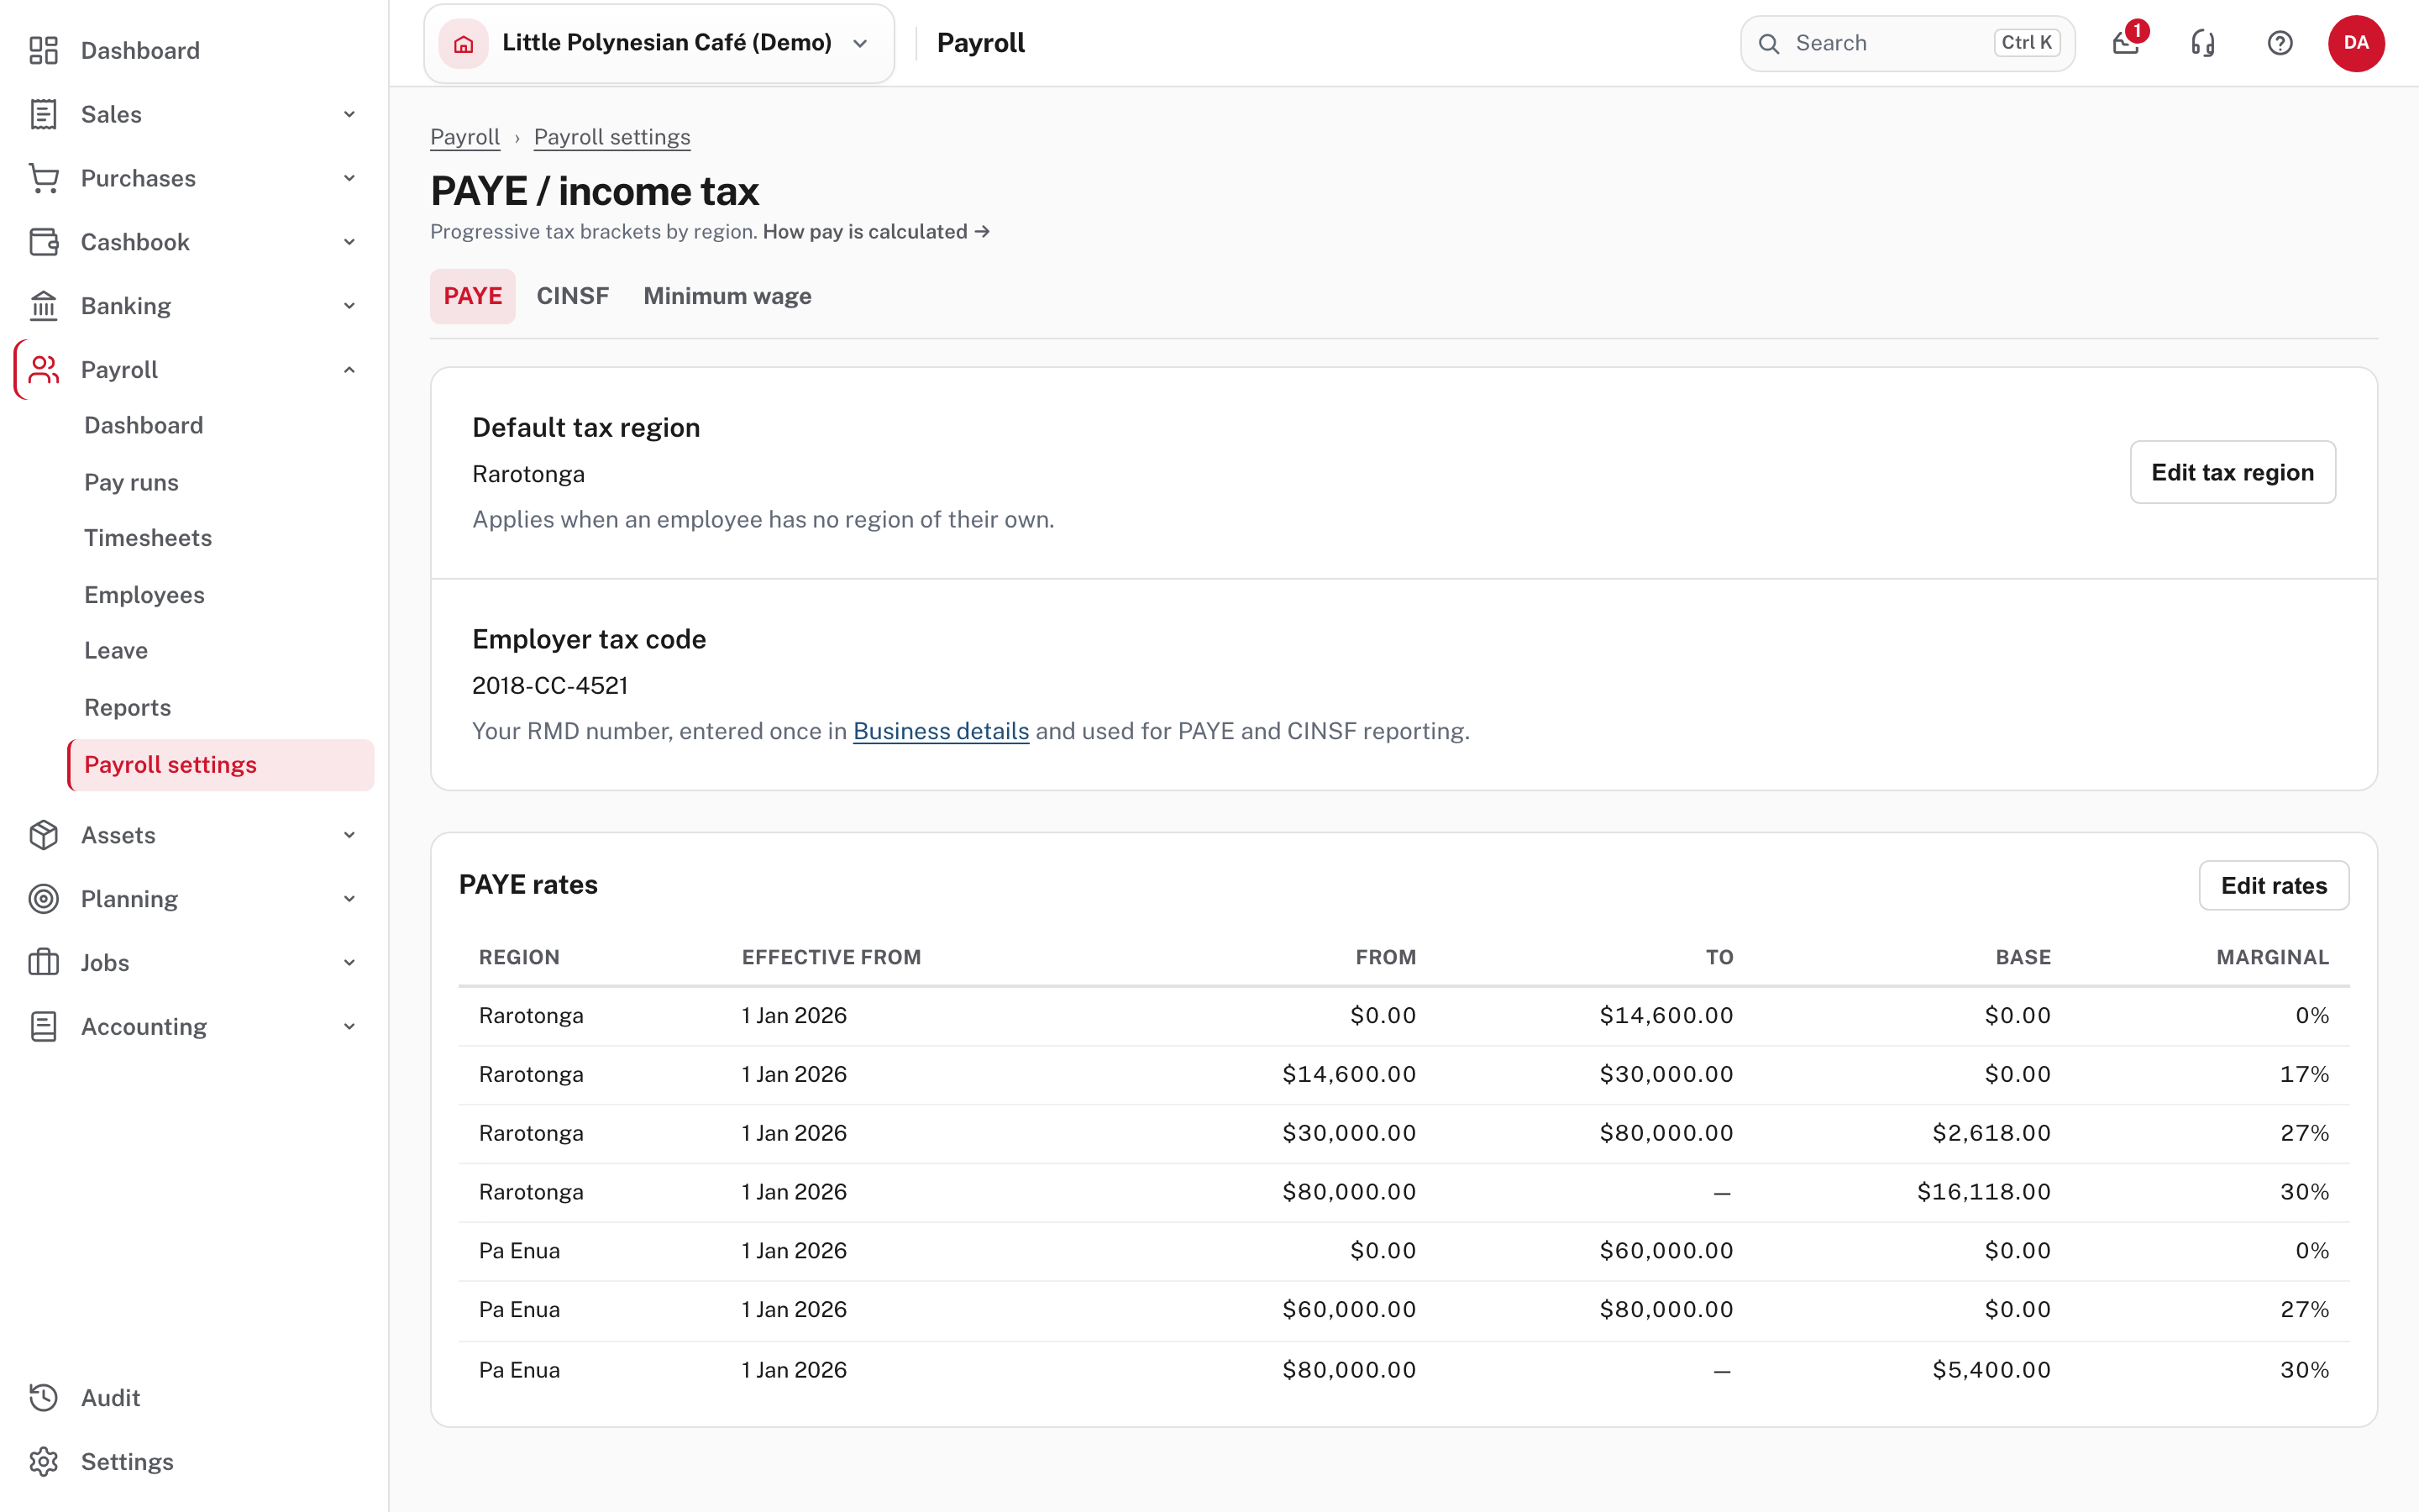Go to Payroll settings breadcrumb link
The width and height of the screenshot is (2419, 1512).
tap(611, 137)
